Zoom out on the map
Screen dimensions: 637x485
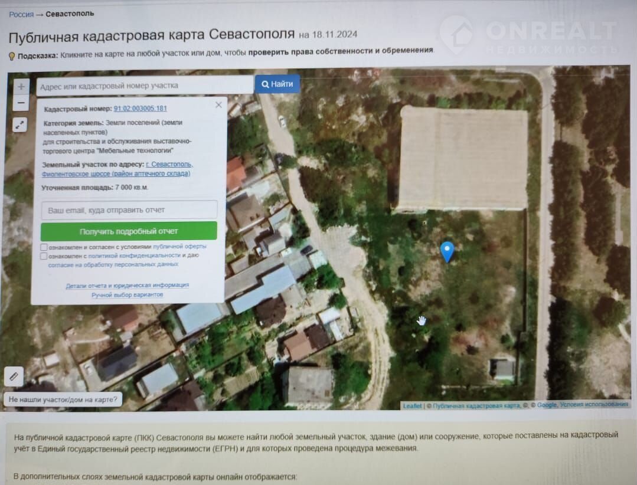[21, 103]
